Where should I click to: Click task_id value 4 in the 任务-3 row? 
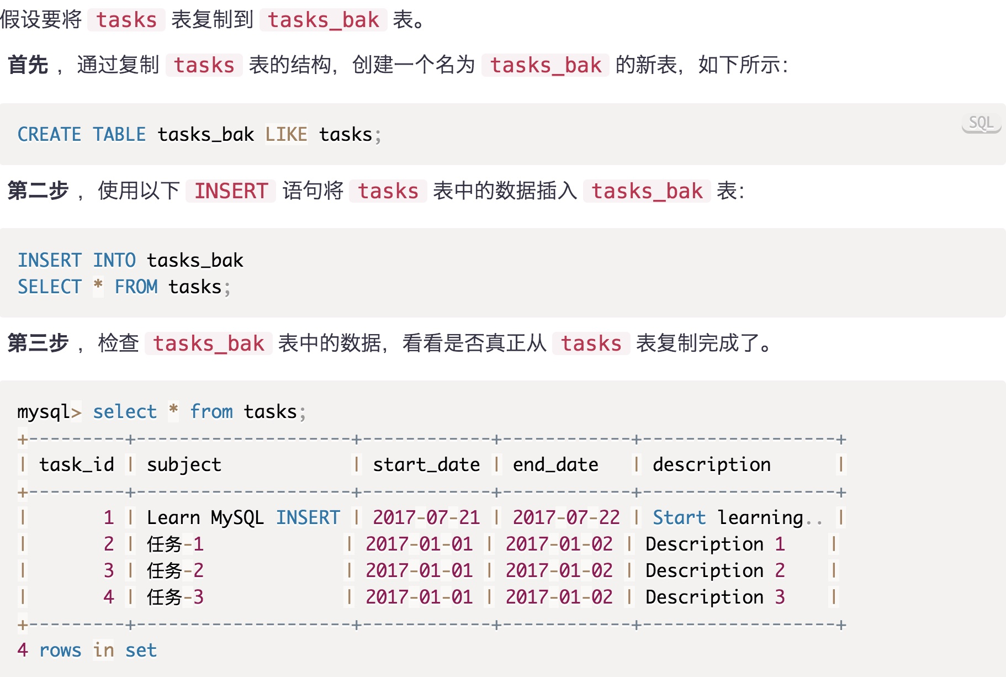(x=109, y=597)
